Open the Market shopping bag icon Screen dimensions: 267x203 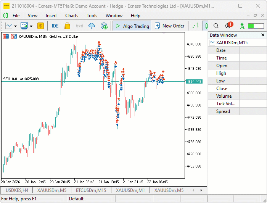(67, 26)
